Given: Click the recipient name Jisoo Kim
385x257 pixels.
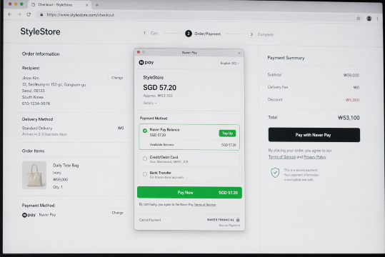Looking at the screenshot, I should pyautogui.click(x=31, y=78).
